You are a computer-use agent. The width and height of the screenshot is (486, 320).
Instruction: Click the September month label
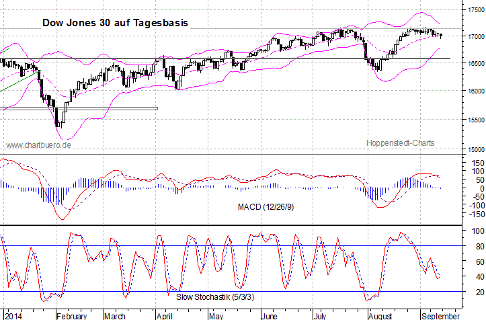(440, 316)
